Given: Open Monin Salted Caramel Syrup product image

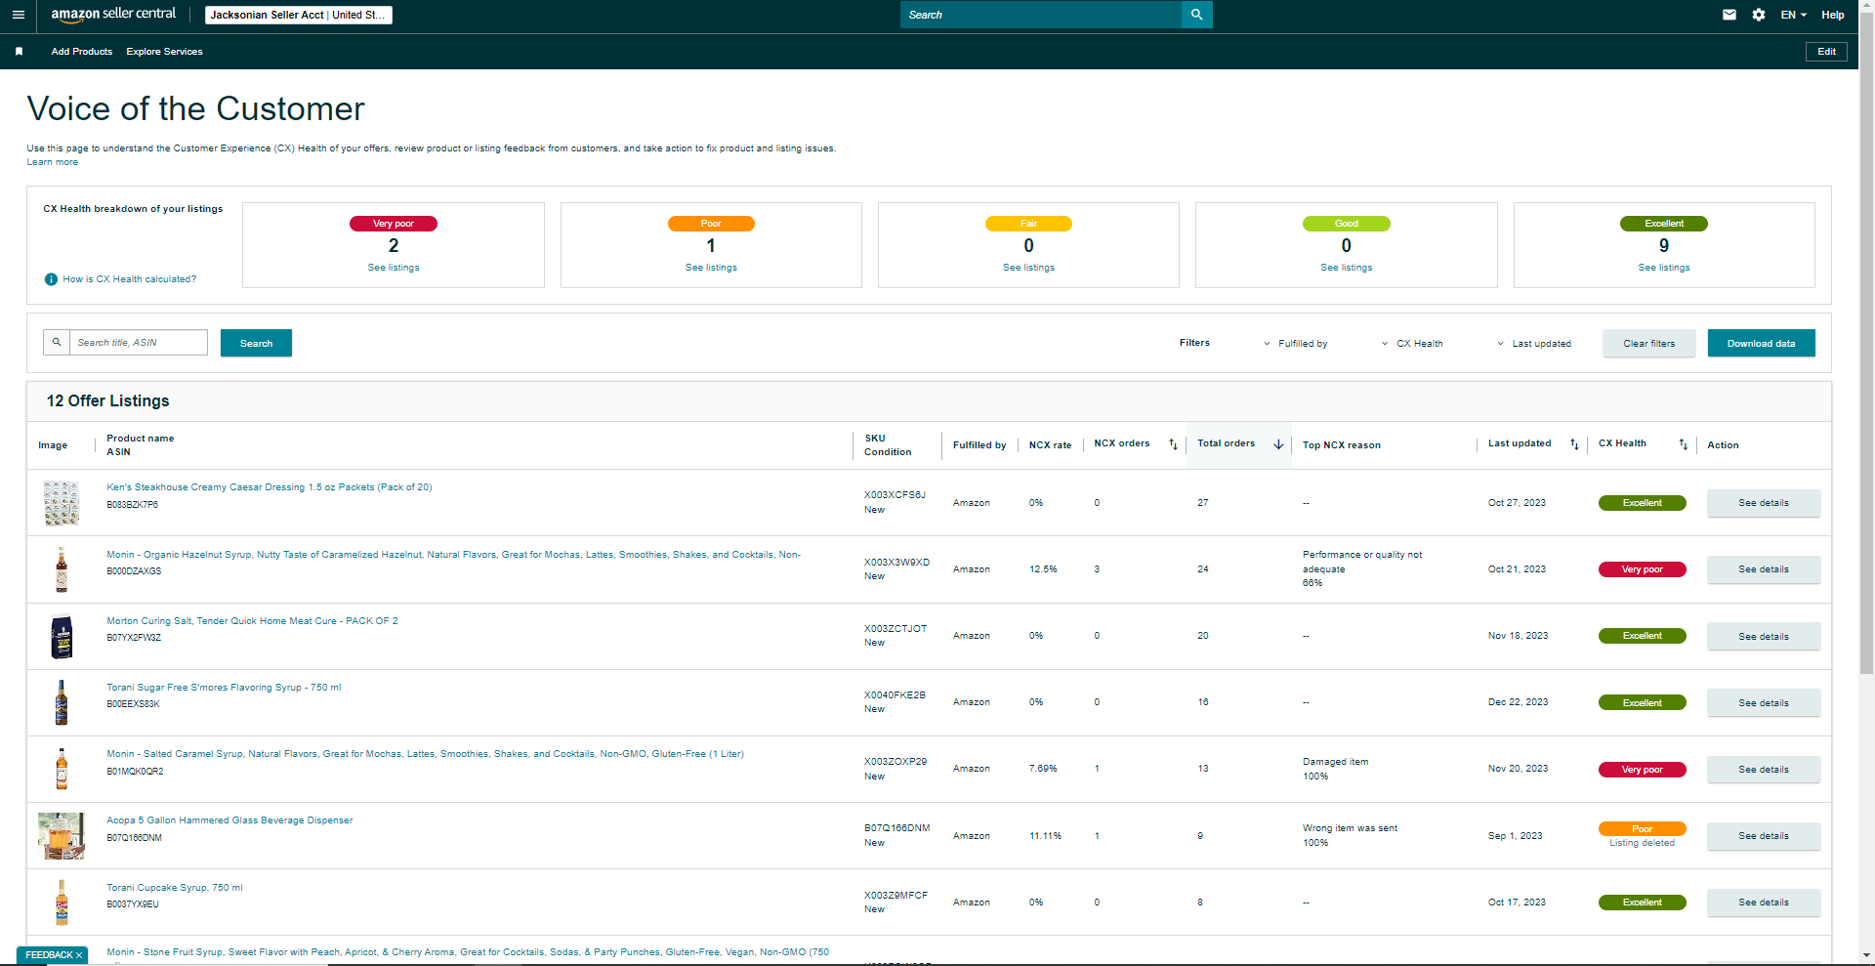Looking at the screenshot, I should point(62,769).
